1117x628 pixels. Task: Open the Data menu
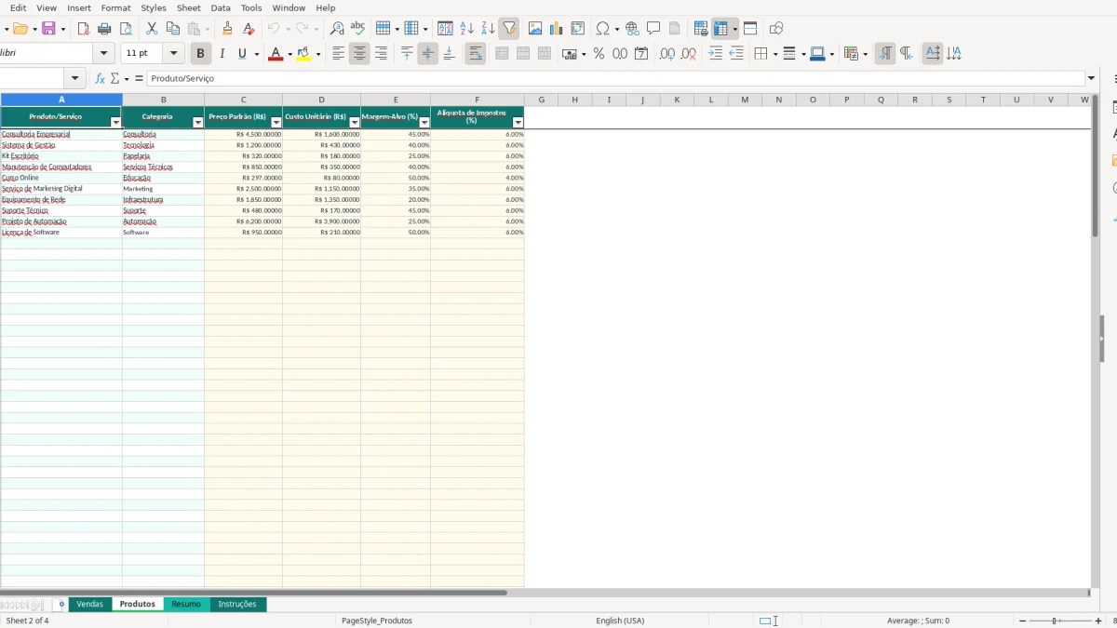[x=221, y=7]
